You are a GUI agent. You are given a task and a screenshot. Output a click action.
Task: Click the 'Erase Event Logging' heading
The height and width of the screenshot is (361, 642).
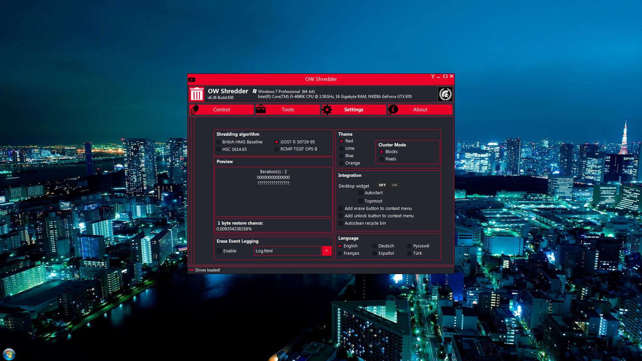point(237,241)
